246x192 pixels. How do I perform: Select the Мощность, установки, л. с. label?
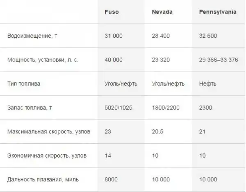[x=43, y=60]
